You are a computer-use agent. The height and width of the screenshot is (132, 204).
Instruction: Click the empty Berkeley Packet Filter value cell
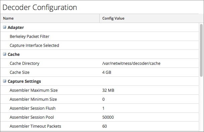click(x=149, y=36)
